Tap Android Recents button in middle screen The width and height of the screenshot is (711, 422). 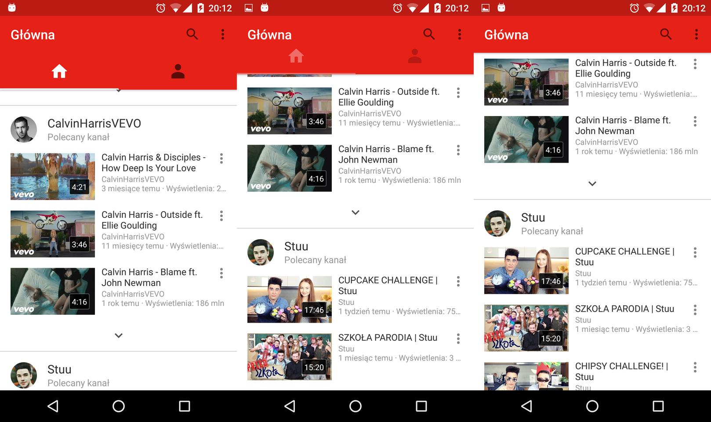point(421,406)
